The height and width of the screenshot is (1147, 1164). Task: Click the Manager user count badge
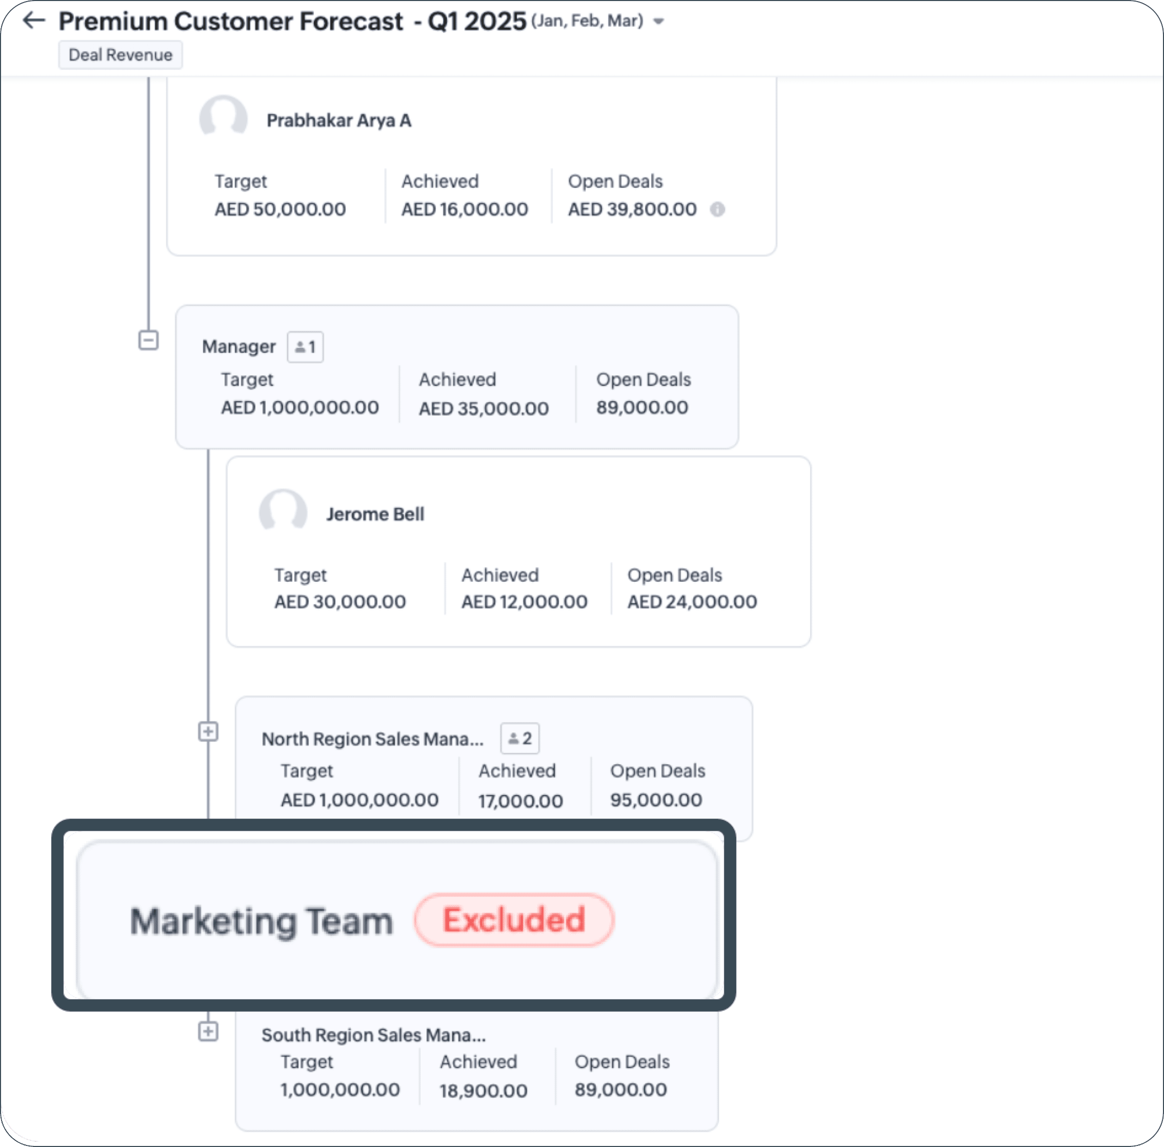[305, 347]
